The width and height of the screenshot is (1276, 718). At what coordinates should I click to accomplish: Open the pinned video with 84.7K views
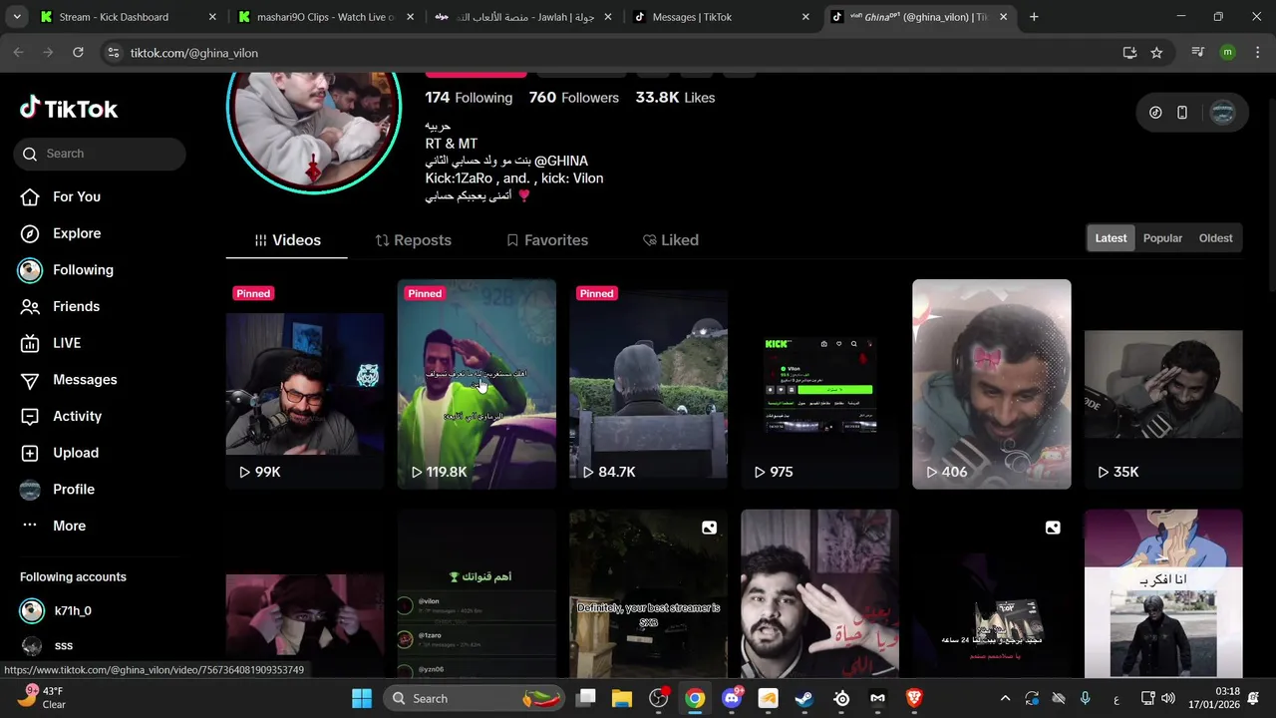point(648,384)
